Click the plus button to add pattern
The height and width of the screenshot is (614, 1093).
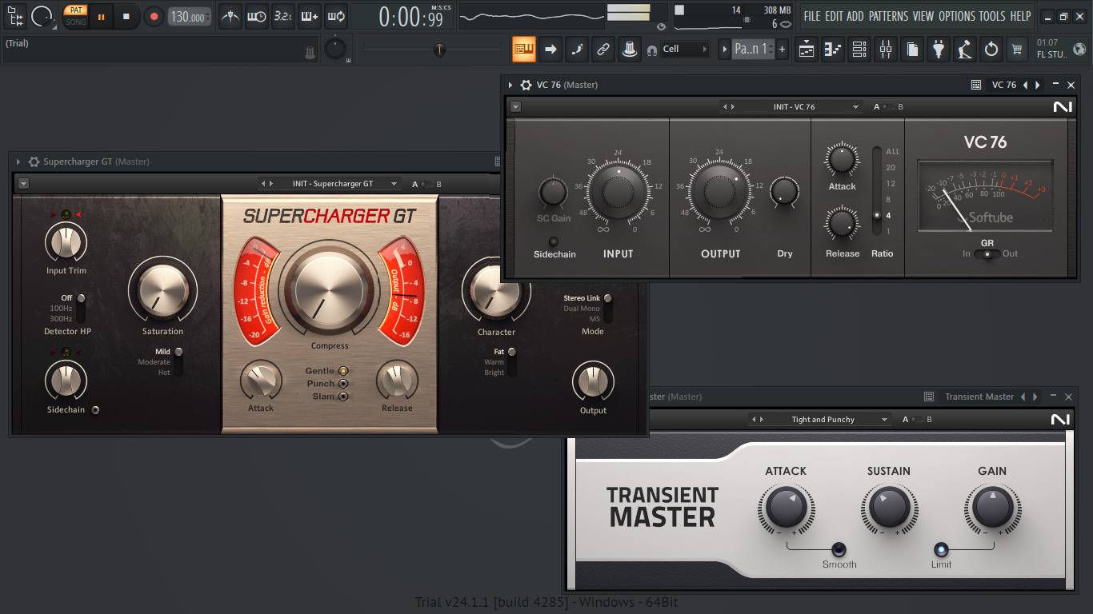(x=782, y=49)
